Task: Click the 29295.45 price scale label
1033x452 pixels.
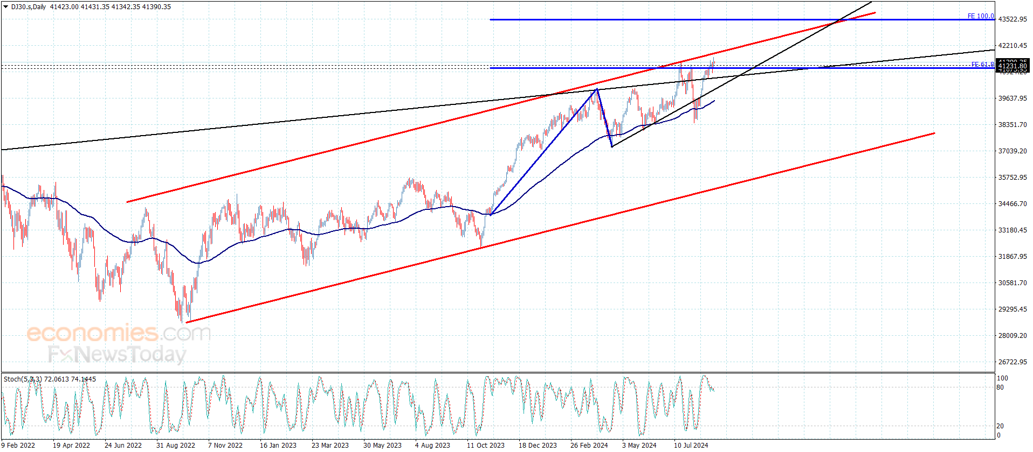Action: 1013,309
